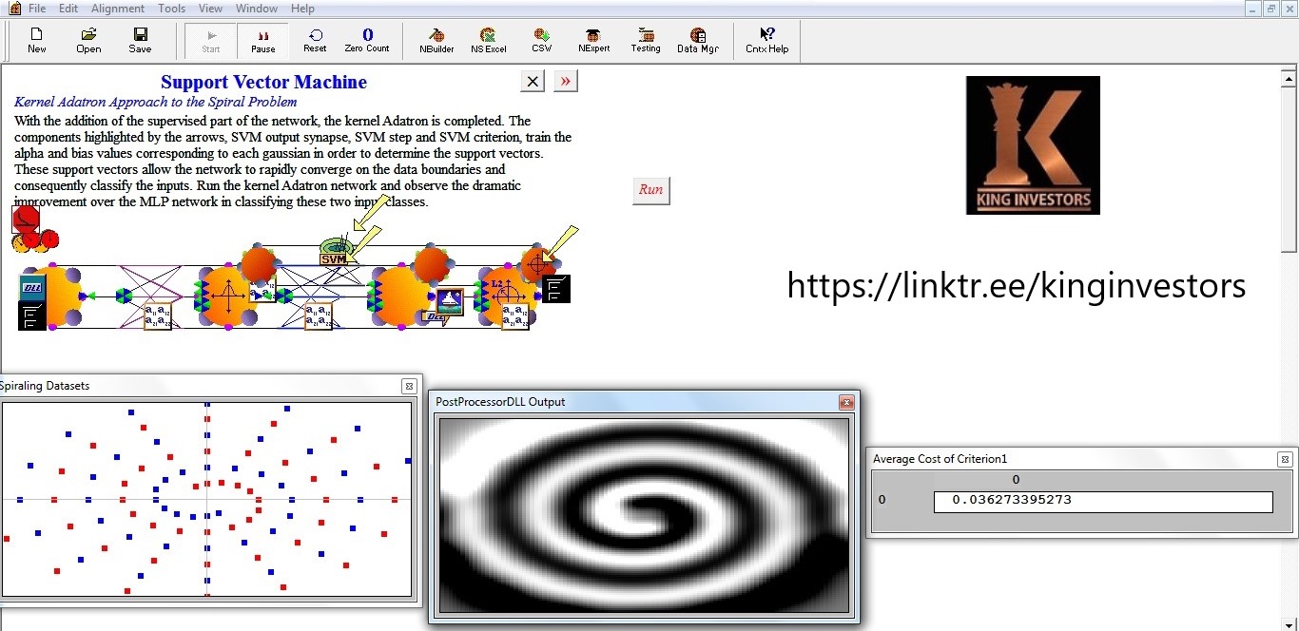Visit the kinginvestors linktr.ee link
The image size is (1299, 631).
click(x=1017, y=285)
